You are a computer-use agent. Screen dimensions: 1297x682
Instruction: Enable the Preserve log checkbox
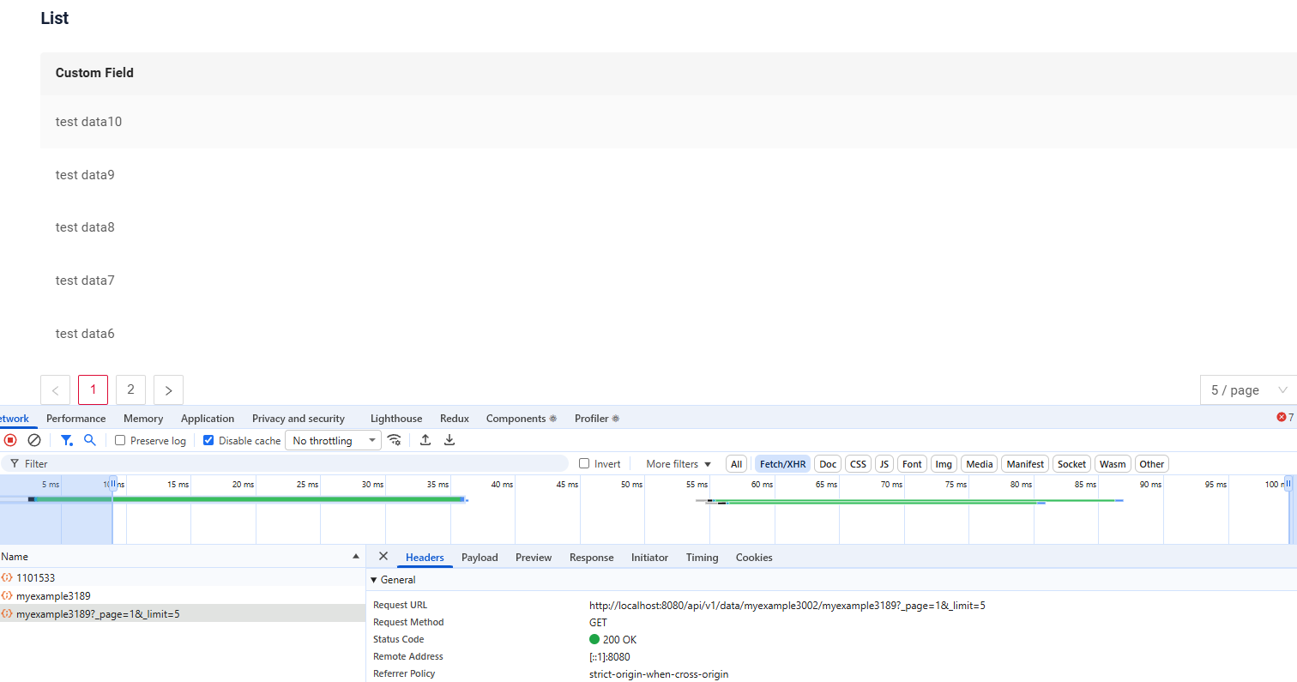(121, 440)
